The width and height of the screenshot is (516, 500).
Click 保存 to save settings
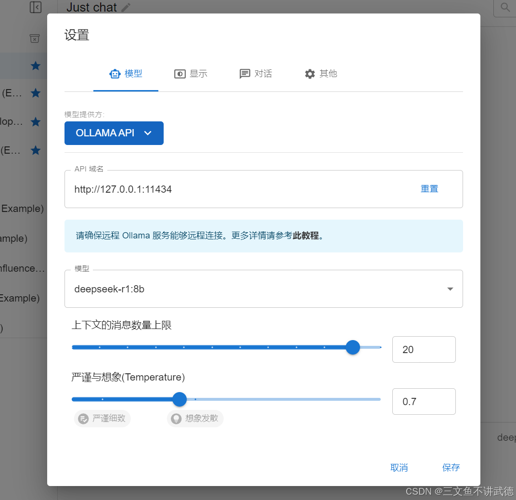451,468
